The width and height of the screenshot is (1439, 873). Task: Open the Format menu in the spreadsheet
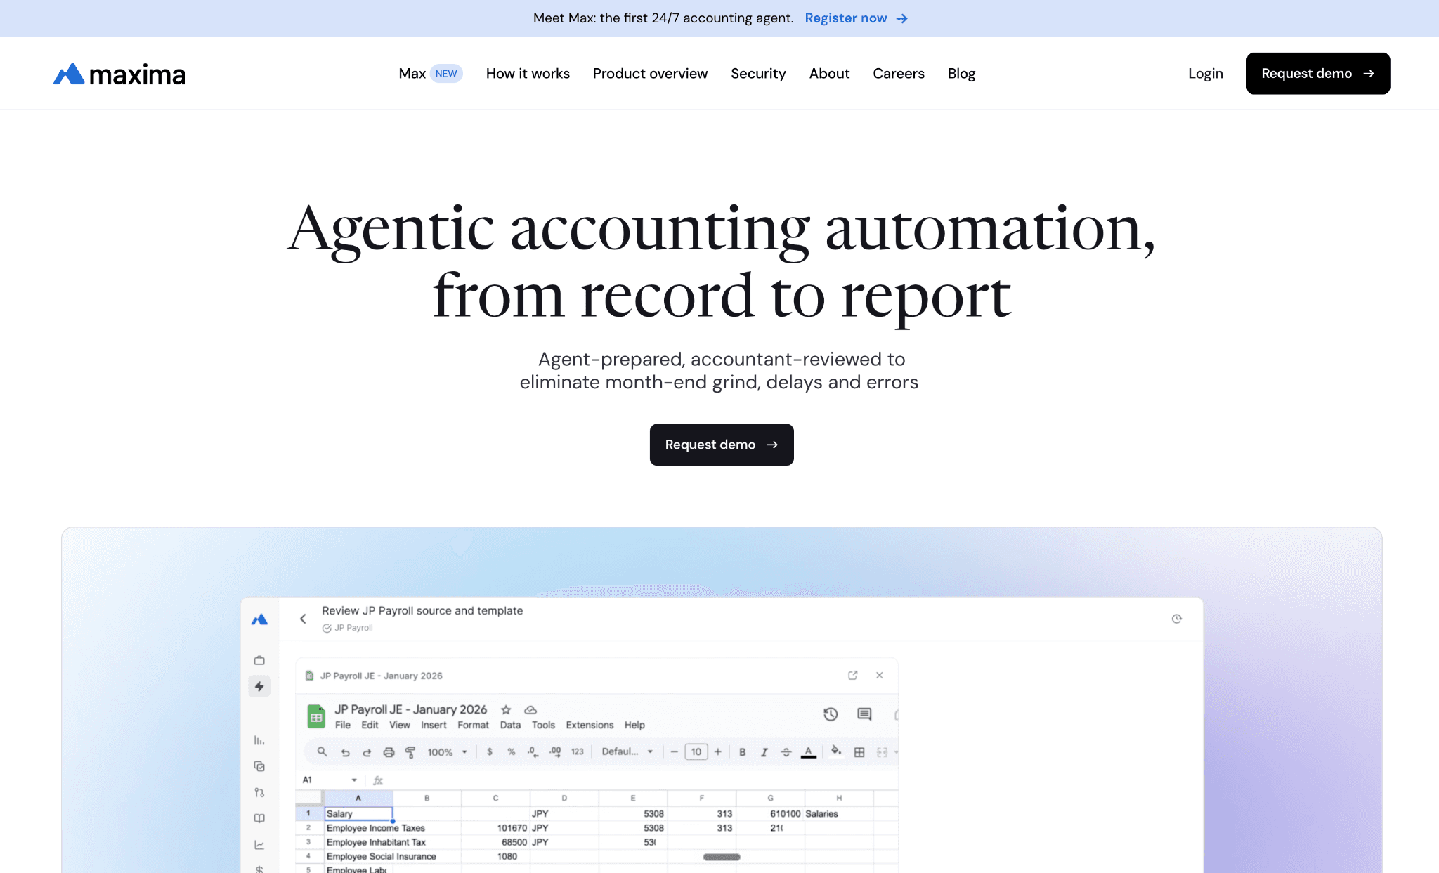[473, 725]
